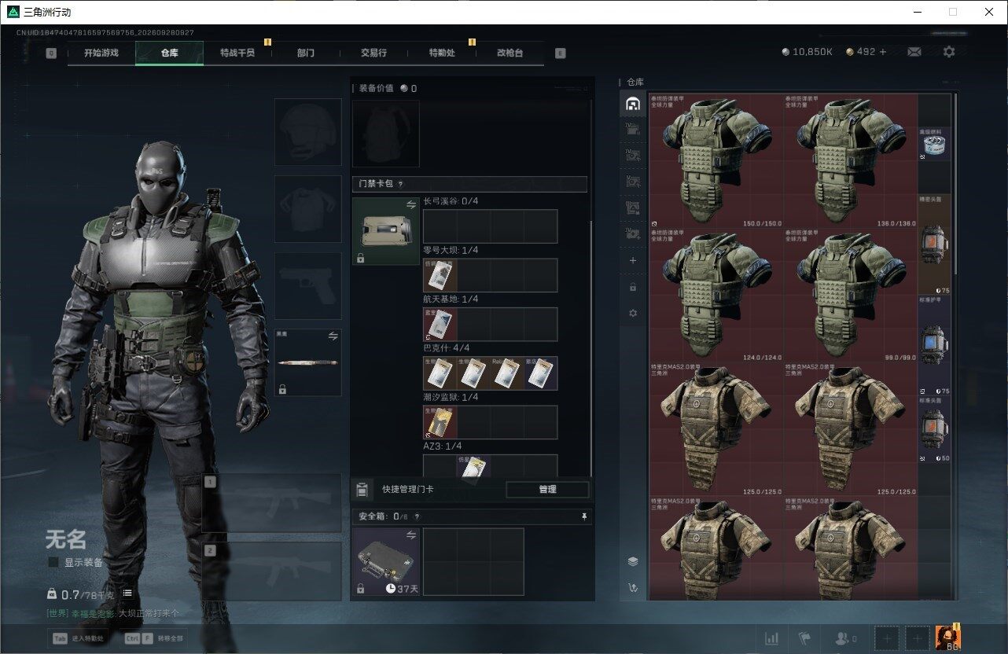The height and width of the screenshot is (654, 1008).
Task: Expand the 门禁卡包 help question mark
Action: click(x=400, y=184)
